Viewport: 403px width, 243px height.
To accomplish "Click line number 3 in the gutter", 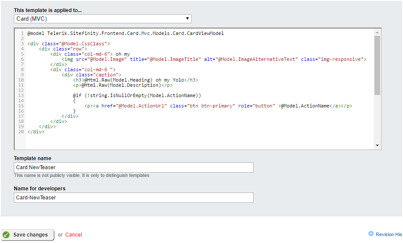I will point(22,44).
